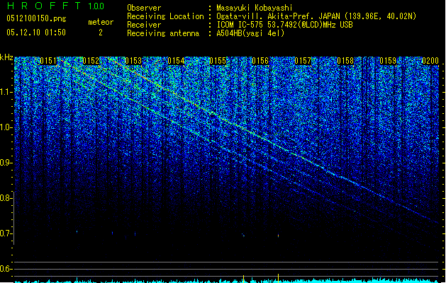Click the 0.7 kHz axis tick label

click(x=6, y=233)
